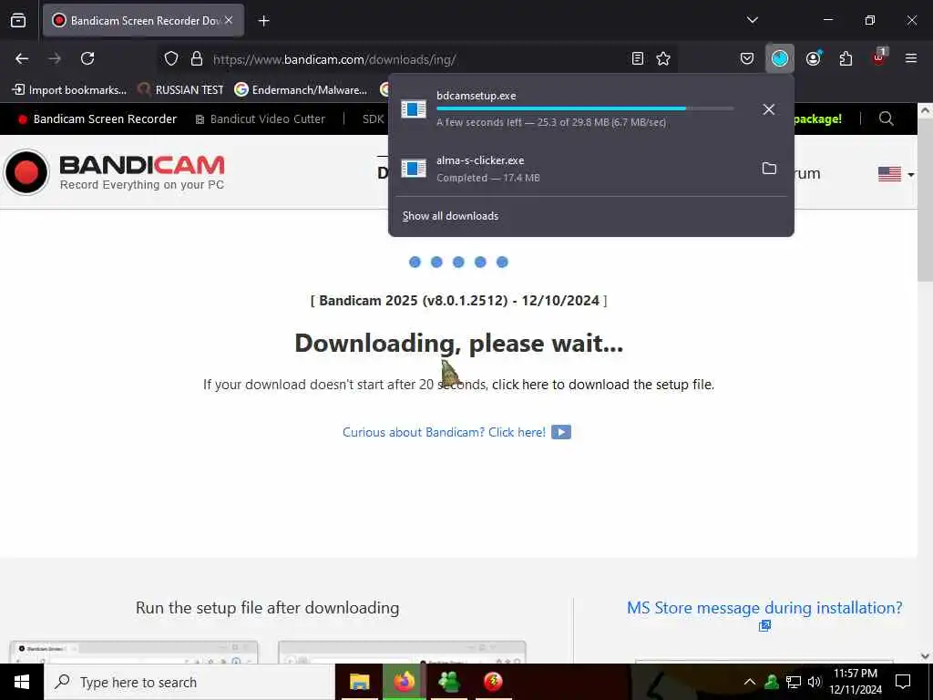Open a new tab with plus button
Screen dimensions: 933x700
click(264, 21)
